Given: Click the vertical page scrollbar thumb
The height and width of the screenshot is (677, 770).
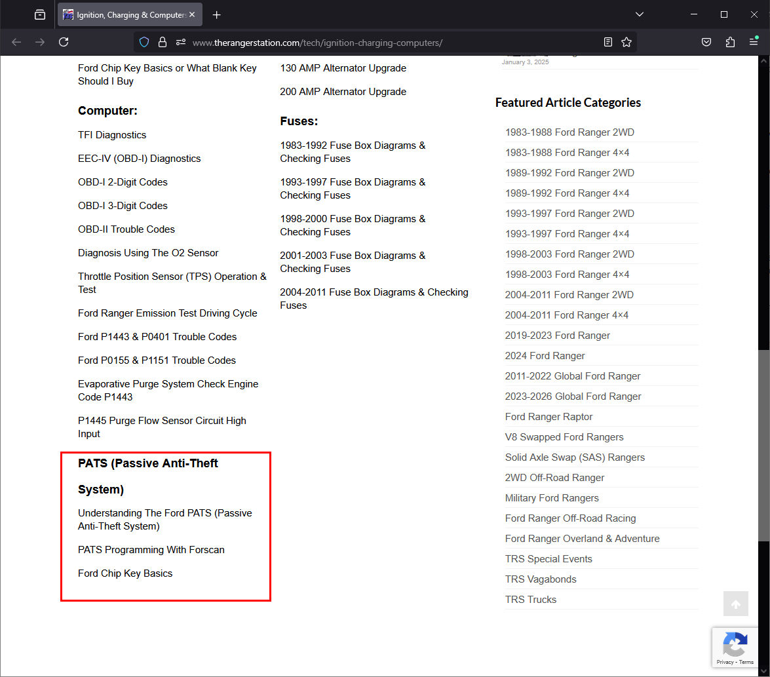Looking at the screenshot, I should [x=763, y=445].
